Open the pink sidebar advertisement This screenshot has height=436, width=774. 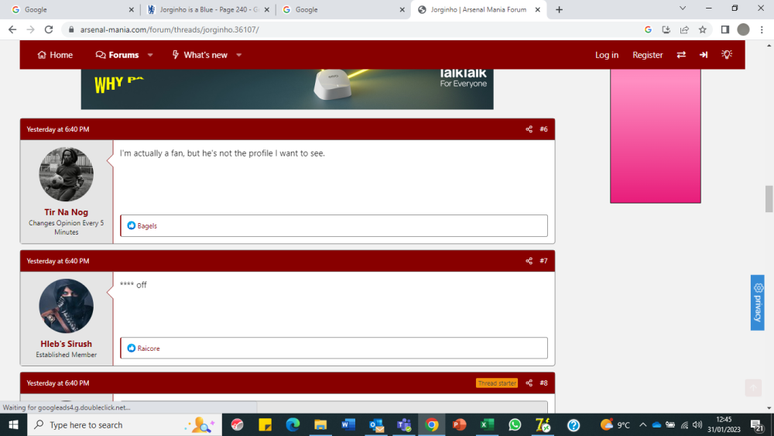pyautogui.click(x=656, y=136)
